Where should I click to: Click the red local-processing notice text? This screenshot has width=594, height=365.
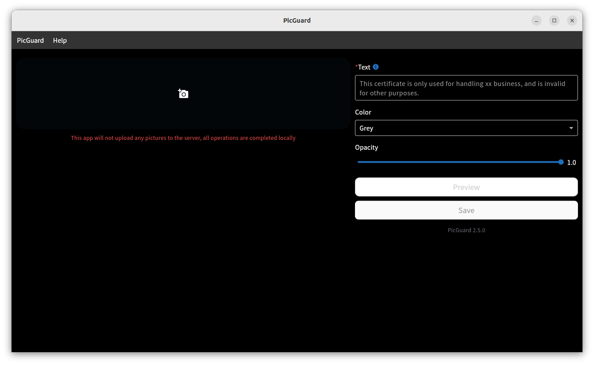(x=183, y=138)
